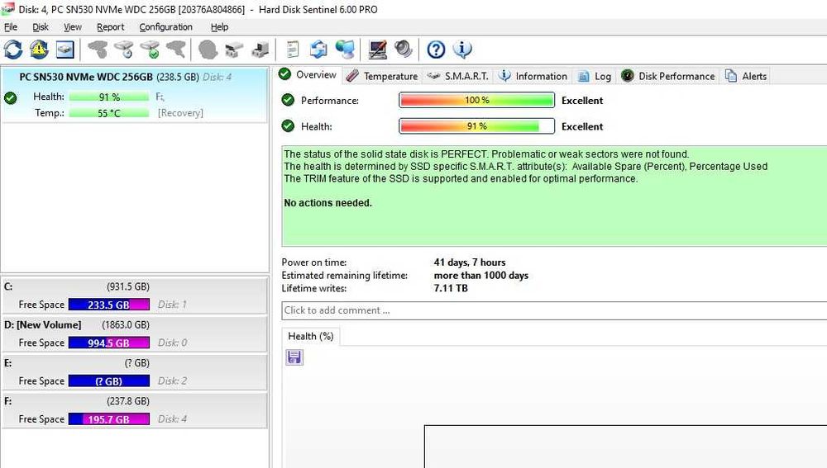Screen dimensions: 827x468
Task: Click the Refresh toolbar icon with blue arrows
Action: coord(13,50)
